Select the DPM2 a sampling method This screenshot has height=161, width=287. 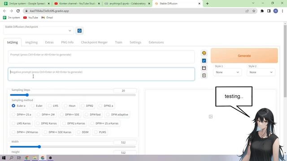click(106, 106)
